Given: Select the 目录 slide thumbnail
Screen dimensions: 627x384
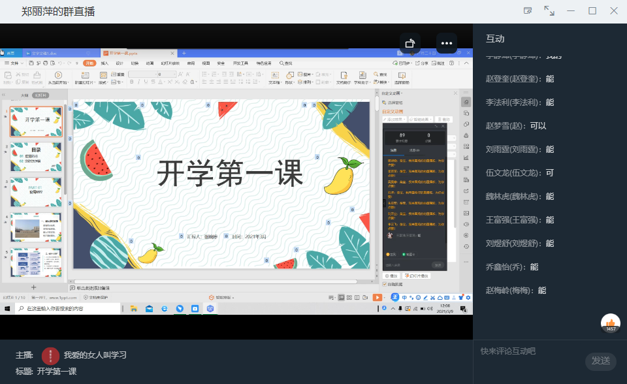Looking at the screenshot, I should click(x=36, y=157).
